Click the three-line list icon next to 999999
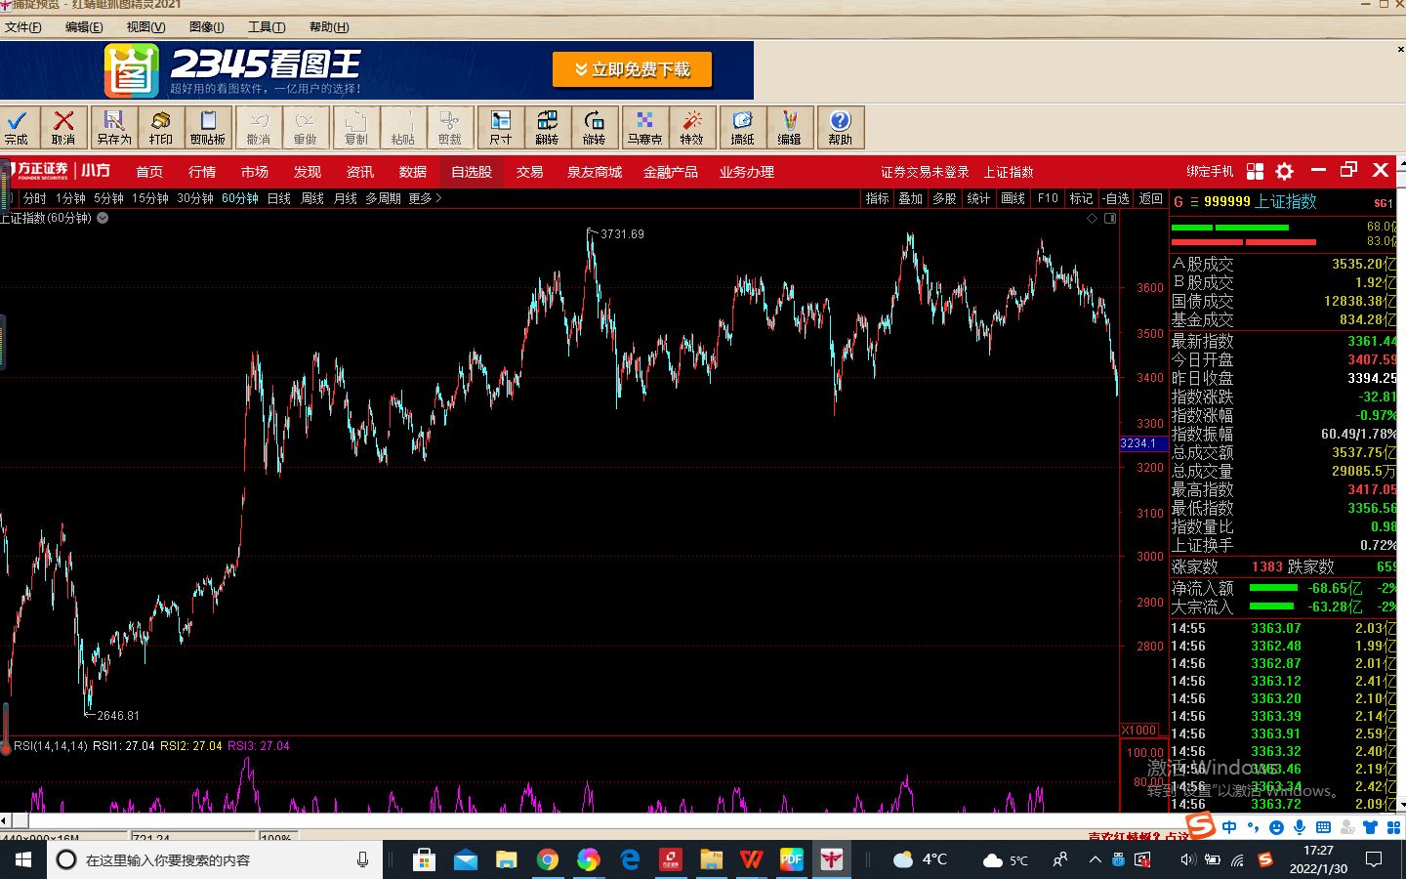 pos(1194,202)
